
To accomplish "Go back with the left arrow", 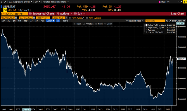I will [x=1, y=2].
